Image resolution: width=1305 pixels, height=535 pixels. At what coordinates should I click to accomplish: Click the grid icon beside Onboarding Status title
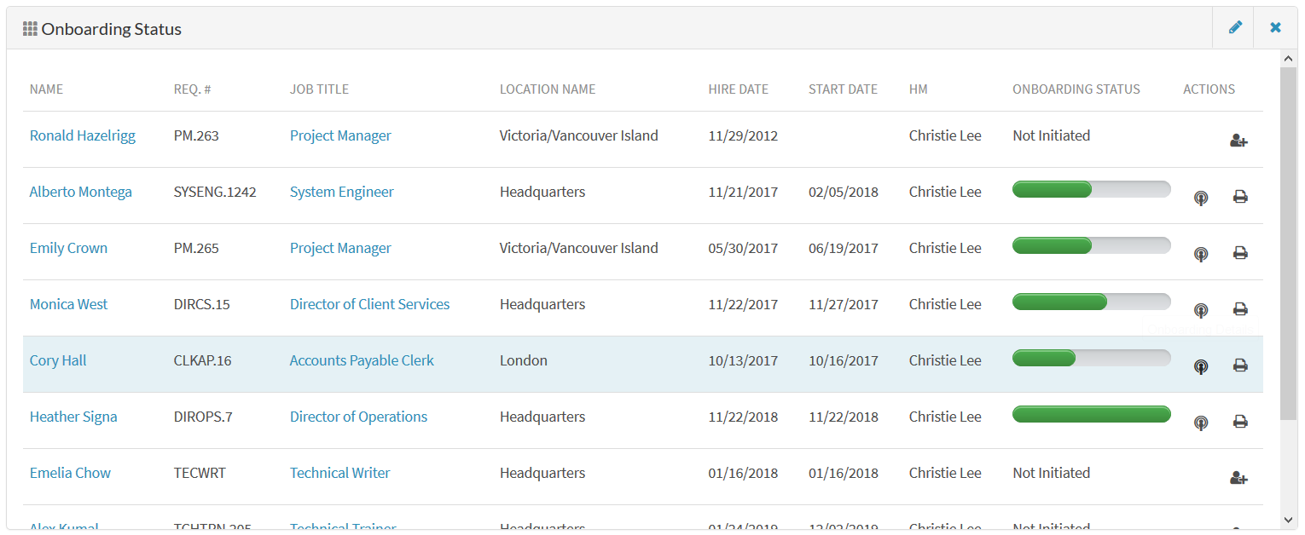pyautogui.click(x=30, y=29)
